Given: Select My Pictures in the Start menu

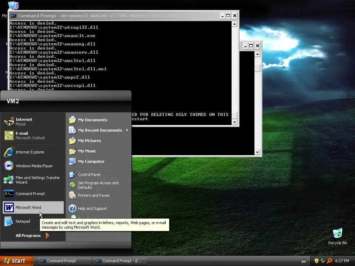Looking at the screenshot, I should click(x=89, y=141).
